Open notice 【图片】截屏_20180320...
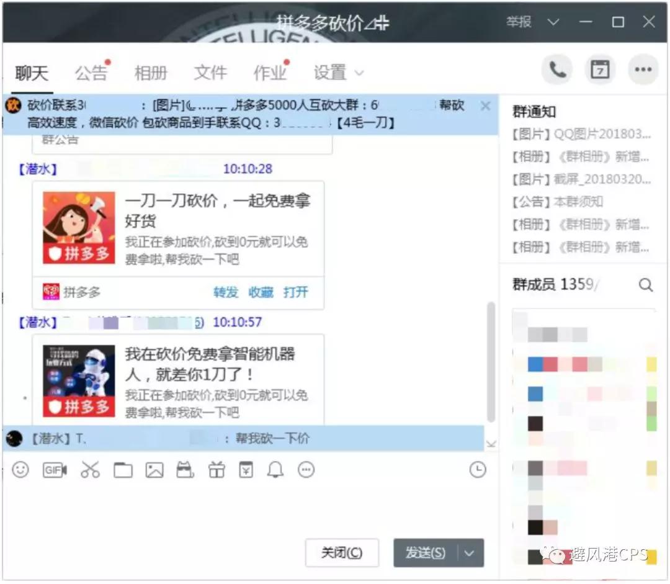This screenshot has height=584, width=670. (x=581, y=179)
